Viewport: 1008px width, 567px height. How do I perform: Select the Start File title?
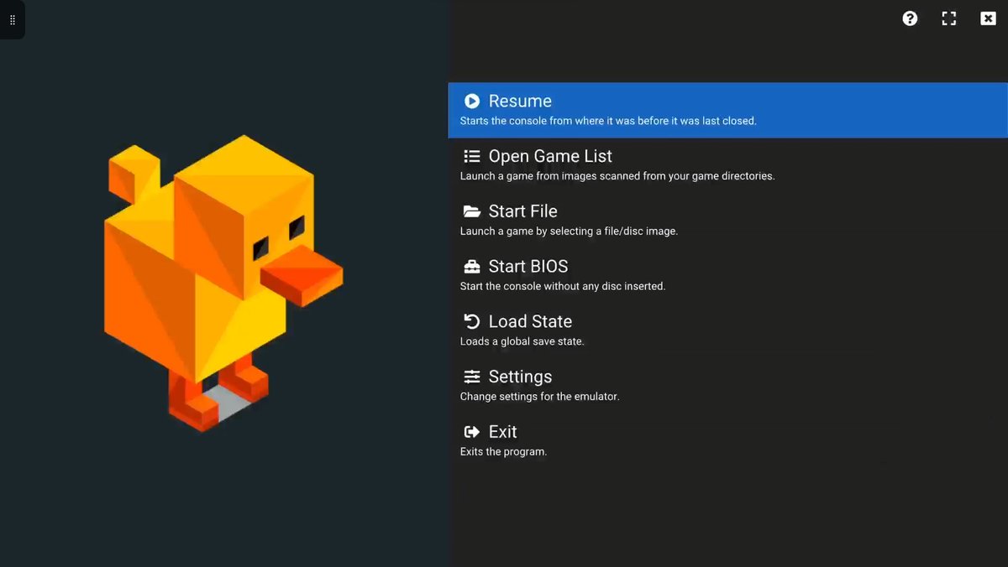tap(522, 211)
